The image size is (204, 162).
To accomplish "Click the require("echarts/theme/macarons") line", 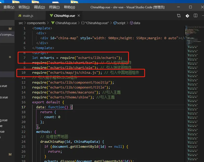I will click(76, 92).
